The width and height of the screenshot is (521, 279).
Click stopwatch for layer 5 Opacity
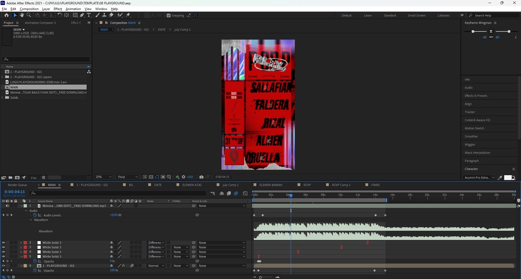35,262
